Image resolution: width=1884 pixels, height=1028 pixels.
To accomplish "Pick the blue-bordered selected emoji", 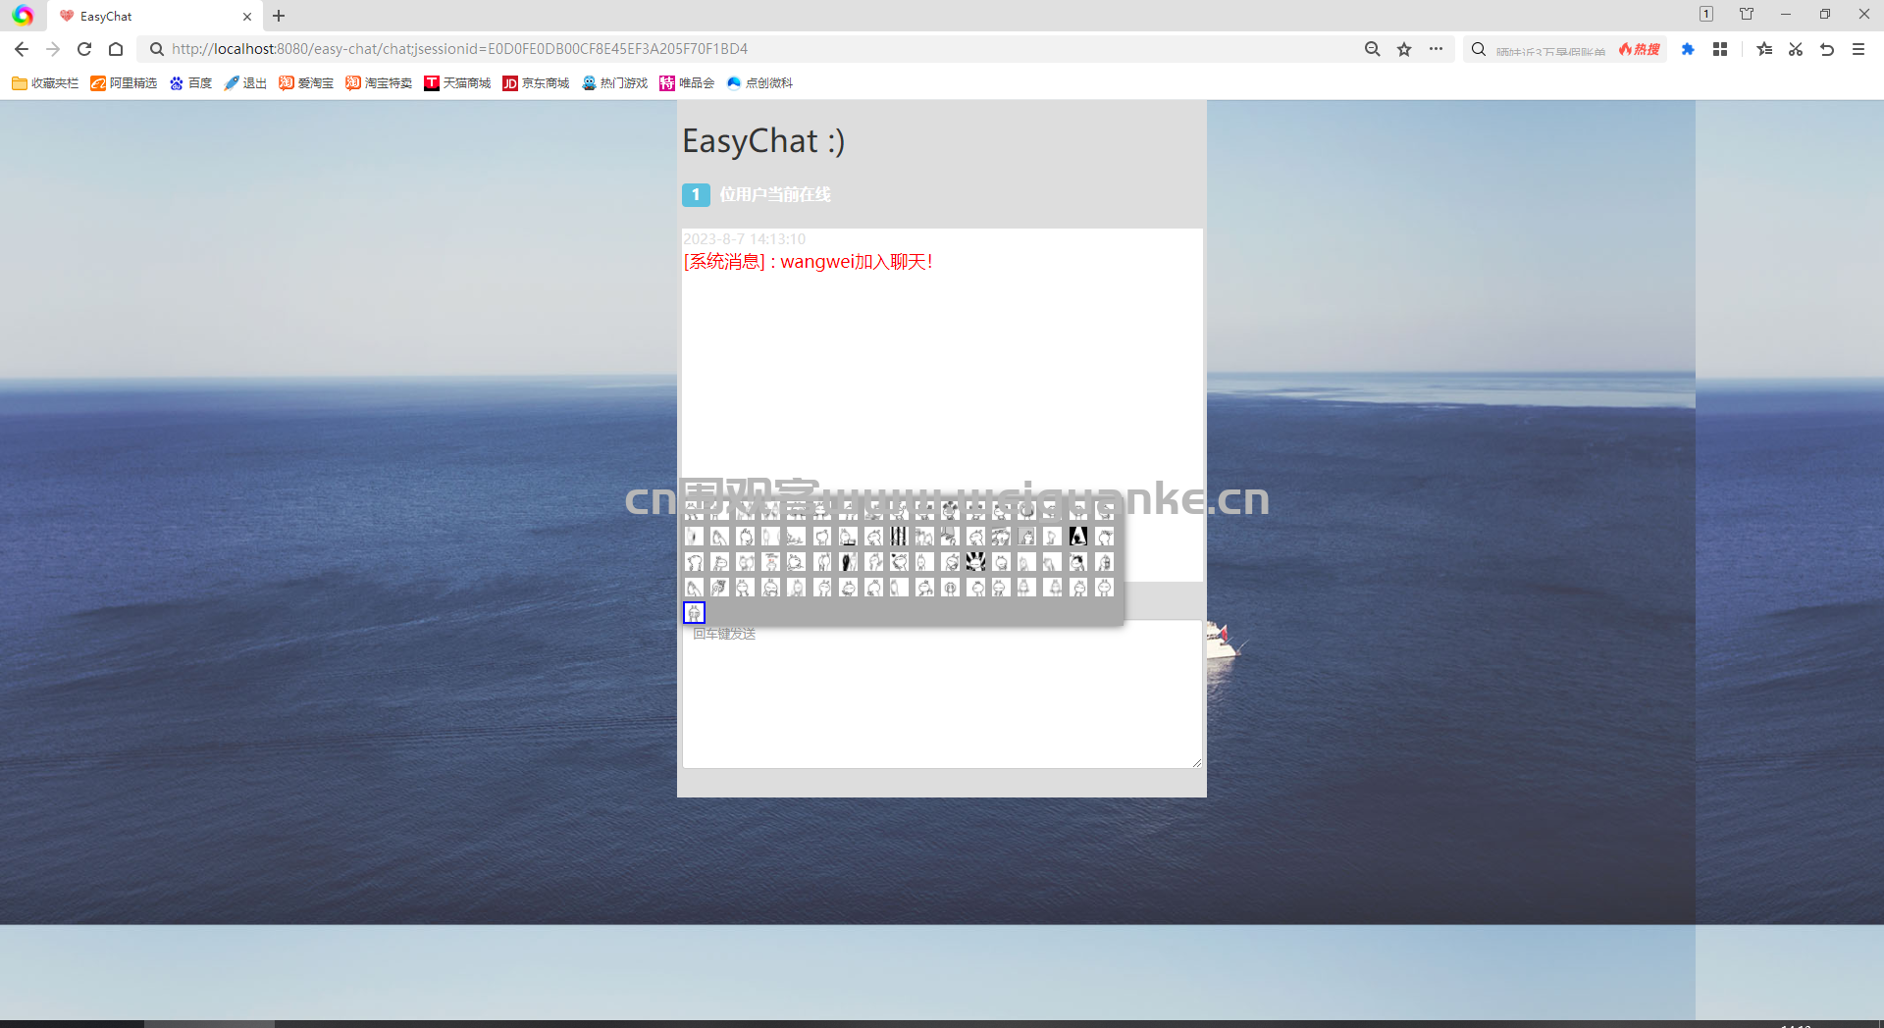I will point(694,613).
